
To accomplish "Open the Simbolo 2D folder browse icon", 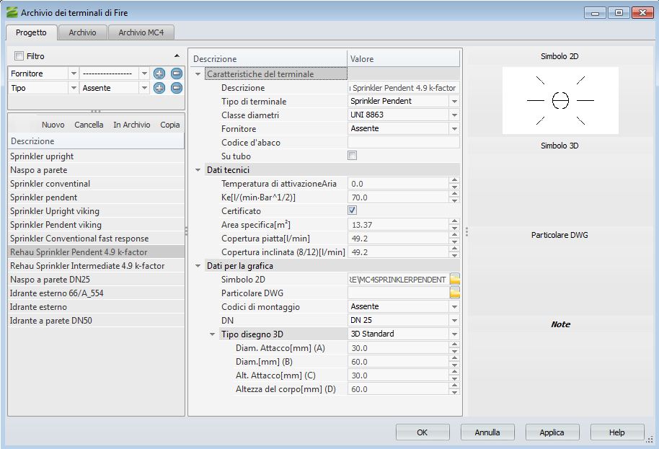I will [x=455, y=279].
